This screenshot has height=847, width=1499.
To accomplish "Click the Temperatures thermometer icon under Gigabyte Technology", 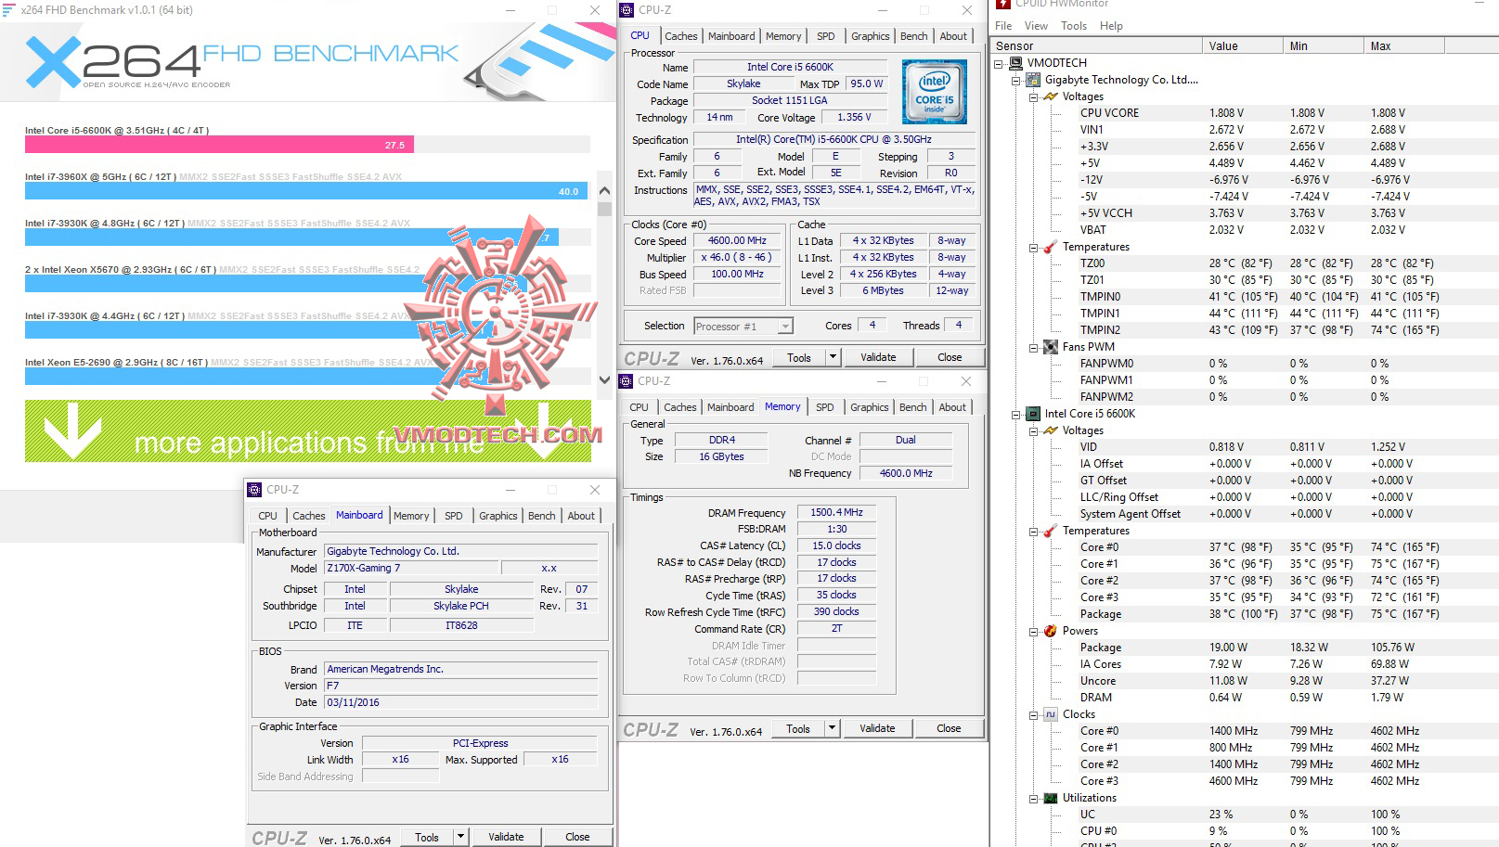I will [1051, 247].
